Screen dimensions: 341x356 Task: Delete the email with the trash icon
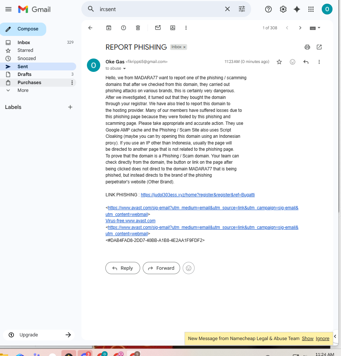pos(138,28)
